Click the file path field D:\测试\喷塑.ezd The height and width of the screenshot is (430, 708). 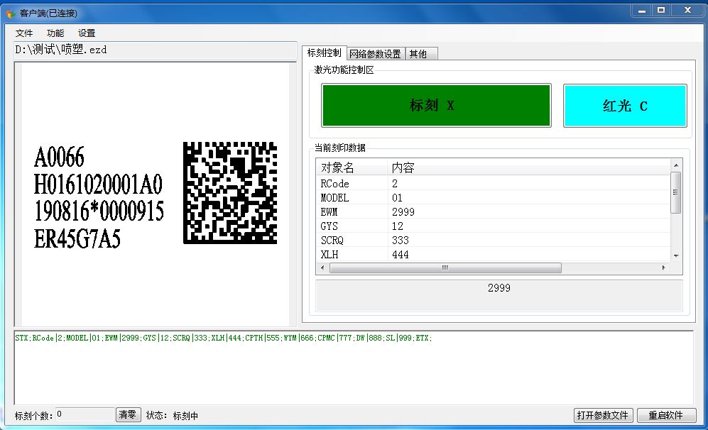tap(156, 50)
